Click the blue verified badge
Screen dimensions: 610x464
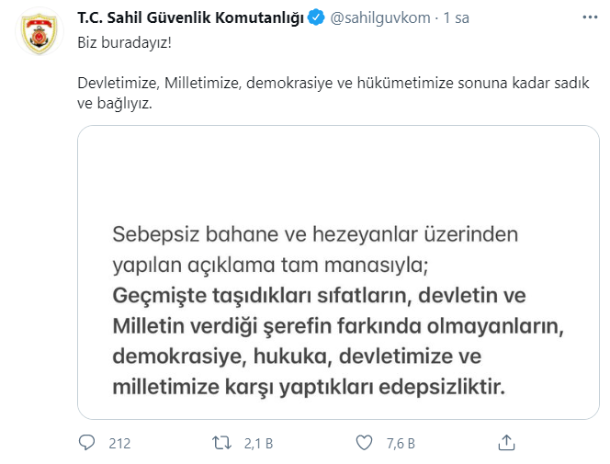(x=316, y=17)
